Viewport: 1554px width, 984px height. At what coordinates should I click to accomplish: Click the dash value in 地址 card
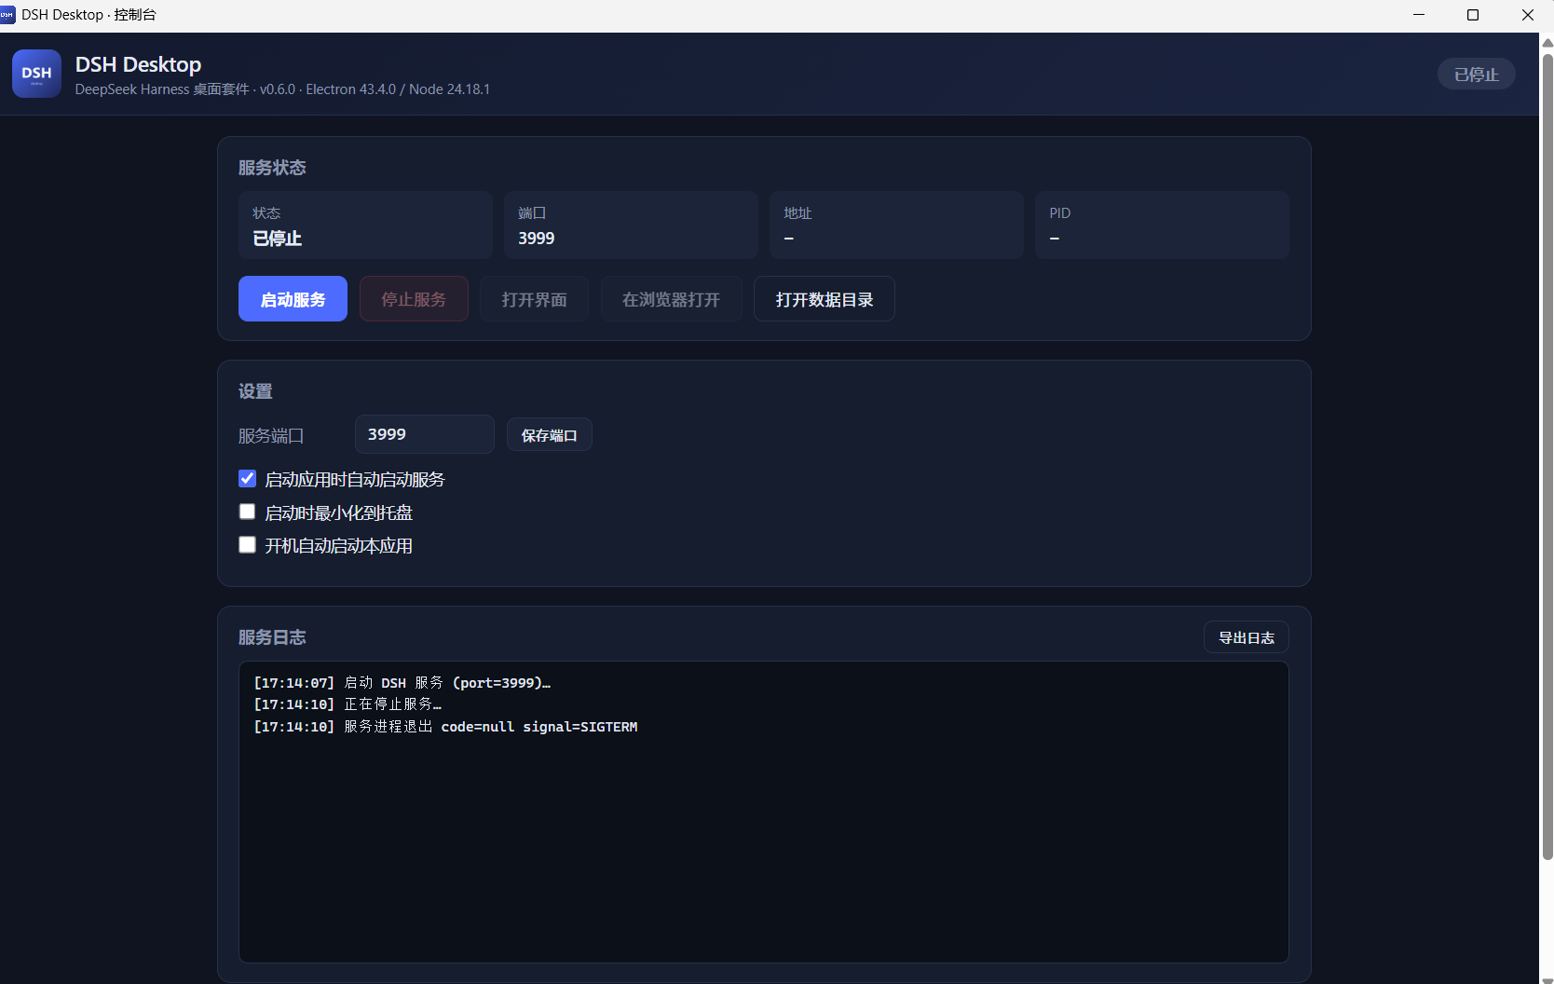tap(789, 239)
